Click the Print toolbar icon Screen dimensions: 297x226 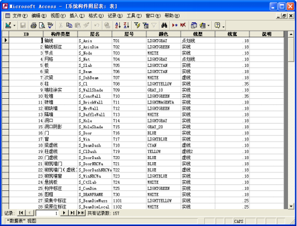[x=34, y=25]
